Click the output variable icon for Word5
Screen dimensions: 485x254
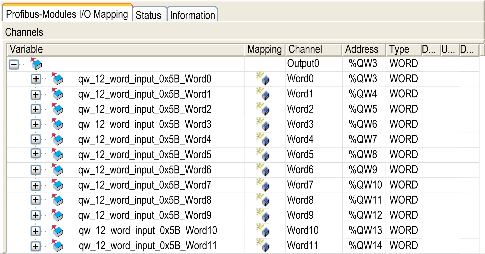tap(57, 154)
